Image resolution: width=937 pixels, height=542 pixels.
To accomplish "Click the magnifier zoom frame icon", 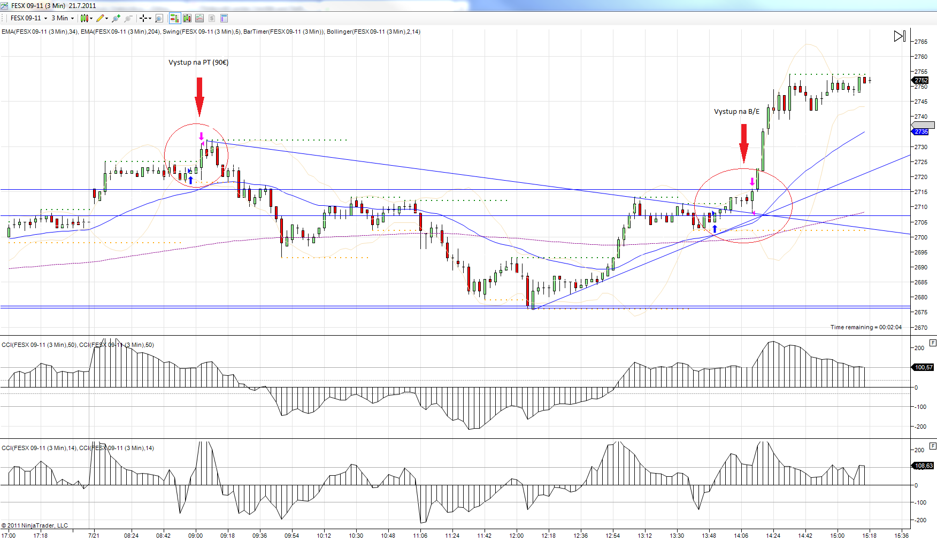I will click(159, 18).
